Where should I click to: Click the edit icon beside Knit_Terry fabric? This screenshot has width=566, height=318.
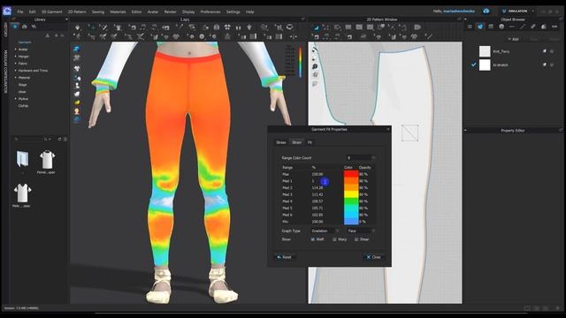[x=545, y=51]
